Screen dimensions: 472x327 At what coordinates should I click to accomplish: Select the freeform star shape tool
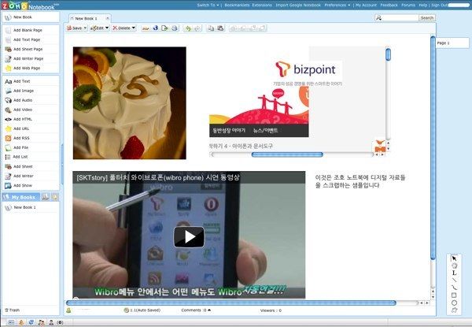[454, 310]
